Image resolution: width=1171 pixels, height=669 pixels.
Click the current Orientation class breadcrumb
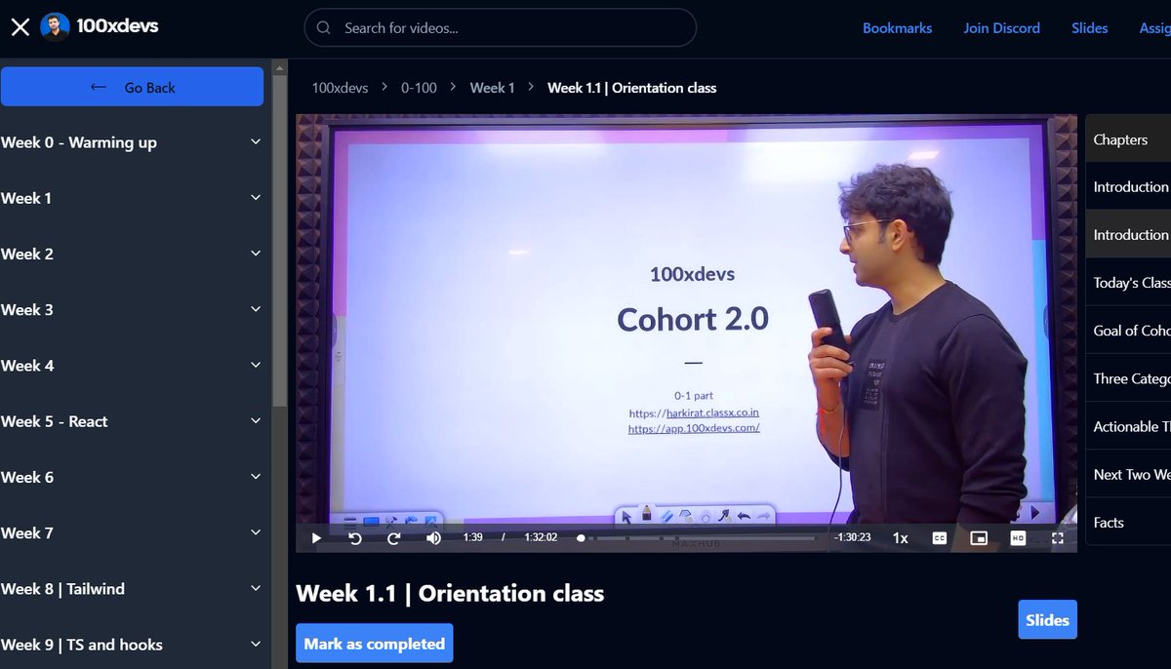tap(631, 88)
